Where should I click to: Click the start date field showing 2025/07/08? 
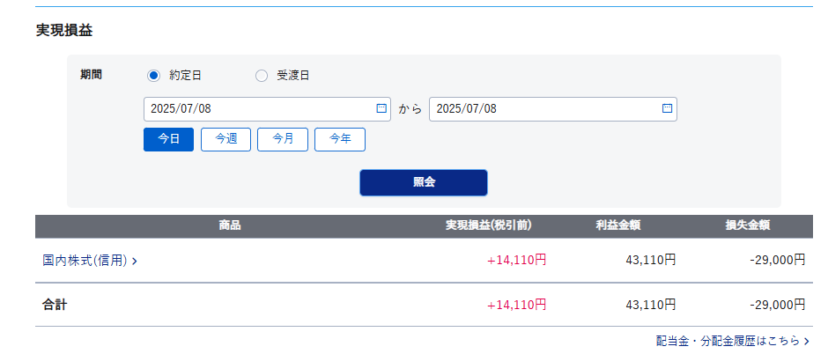267,109
